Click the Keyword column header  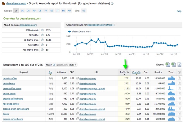[24, 72]
